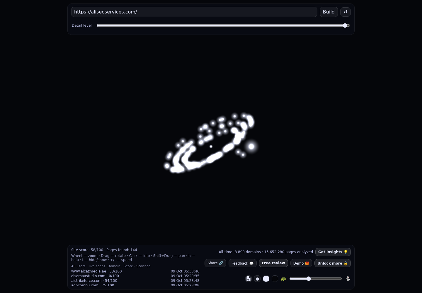Select the white color swatch

click(x=266, y=279)
